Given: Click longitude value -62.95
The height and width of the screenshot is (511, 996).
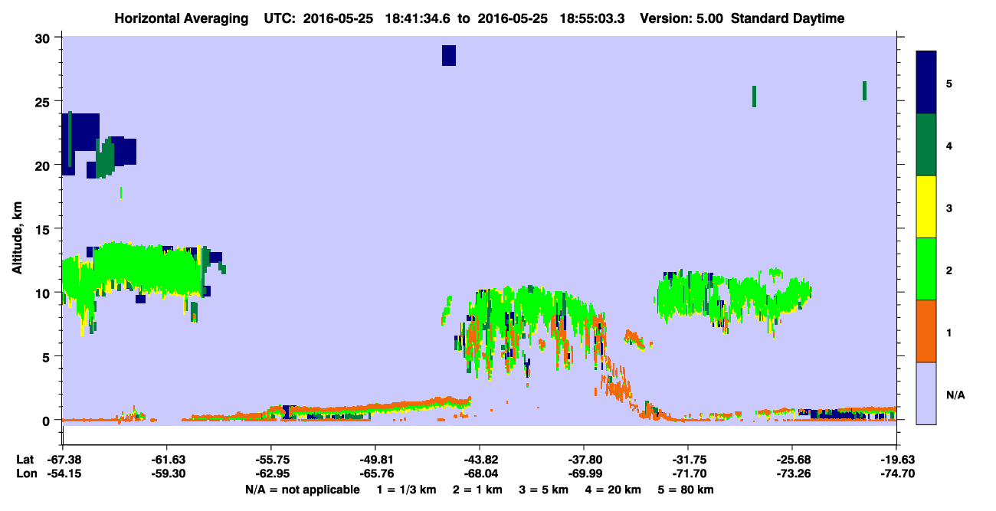Looking at the screenshot, I should point(271,473).
